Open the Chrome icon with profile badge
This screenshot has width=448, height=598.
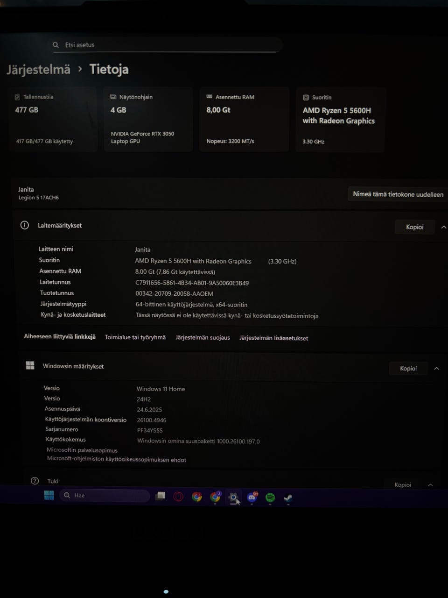[215, 497]
